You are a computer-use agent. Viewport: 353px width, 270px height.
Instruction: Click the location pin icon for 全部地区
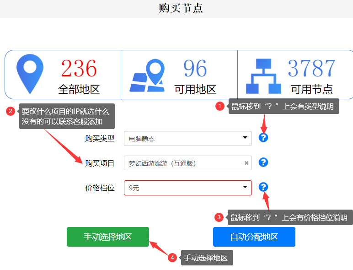click(x=30, y=74)
